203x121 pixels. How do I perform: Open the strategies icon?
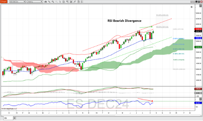click(x=78, y=2)
